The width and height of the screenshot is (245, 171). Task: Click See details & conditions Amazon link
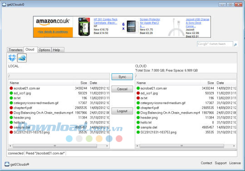(53, 32)
